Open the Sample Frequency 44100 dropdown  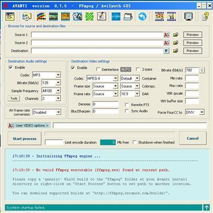point(58,91)
